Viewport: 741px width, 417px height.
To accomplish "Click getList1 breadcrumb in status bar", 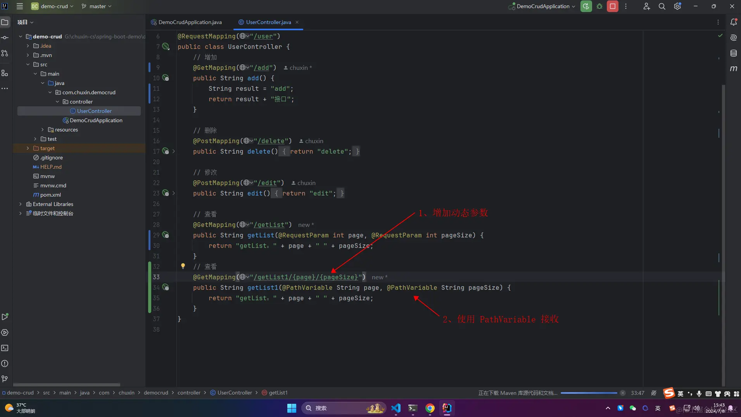I will [x=275, y=393].
